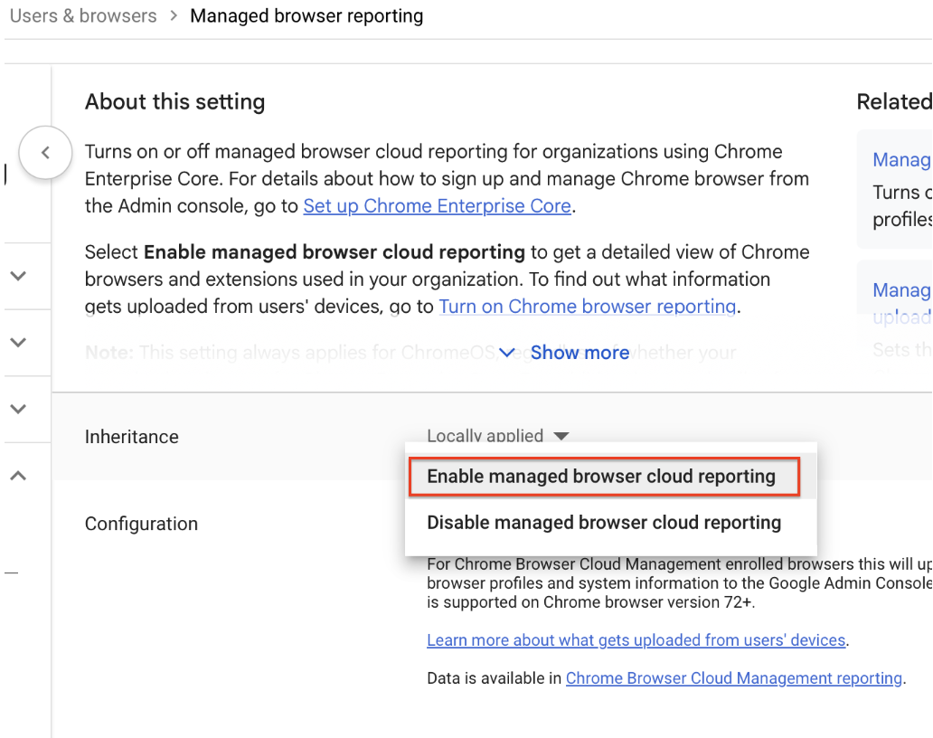Collapse the panel using the circular back arrow
Screen dimensions: 933x738
[x=45, y=153]
